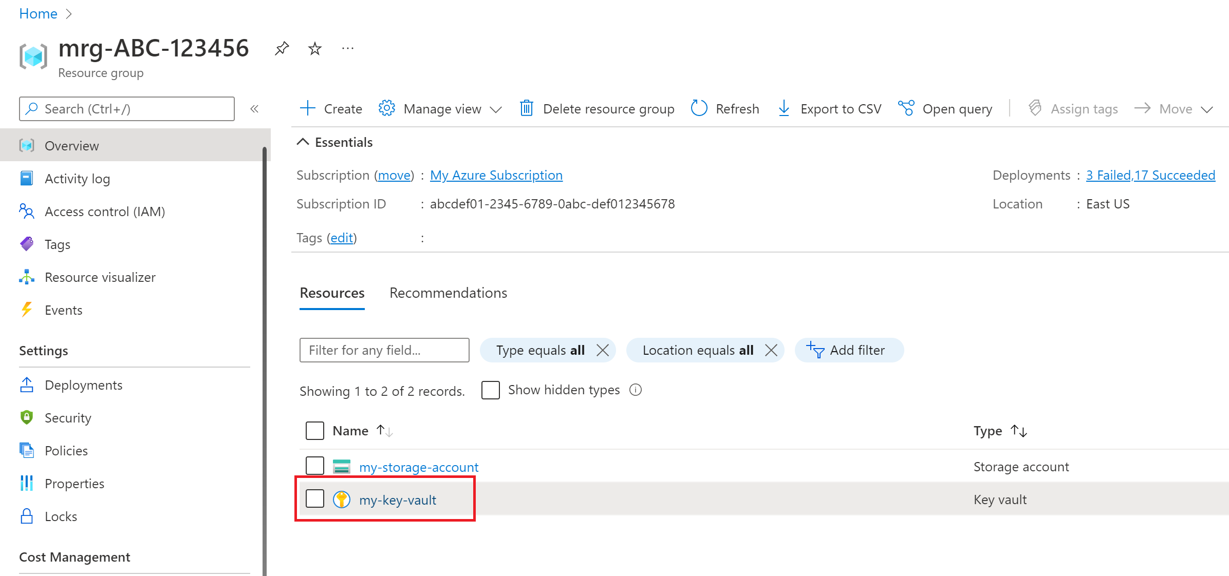The height and width of the screenshot is (576, 1229).
Task: Open My Azure Subscription link
Action: (x=496, y=175)
